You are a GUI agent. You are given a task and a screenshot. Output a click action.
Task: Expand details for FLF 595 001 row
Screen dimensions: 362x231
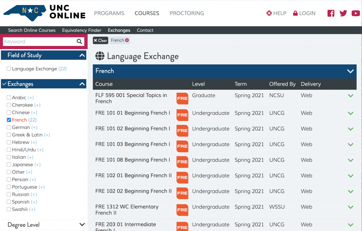[351, 96]
